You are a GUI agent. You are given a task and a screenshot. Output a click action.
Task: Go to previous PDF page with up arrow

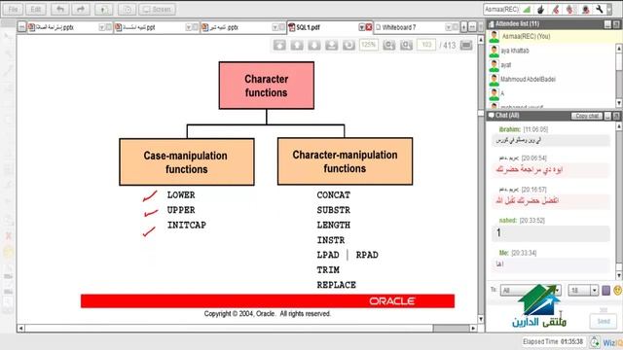pos(297,45)
